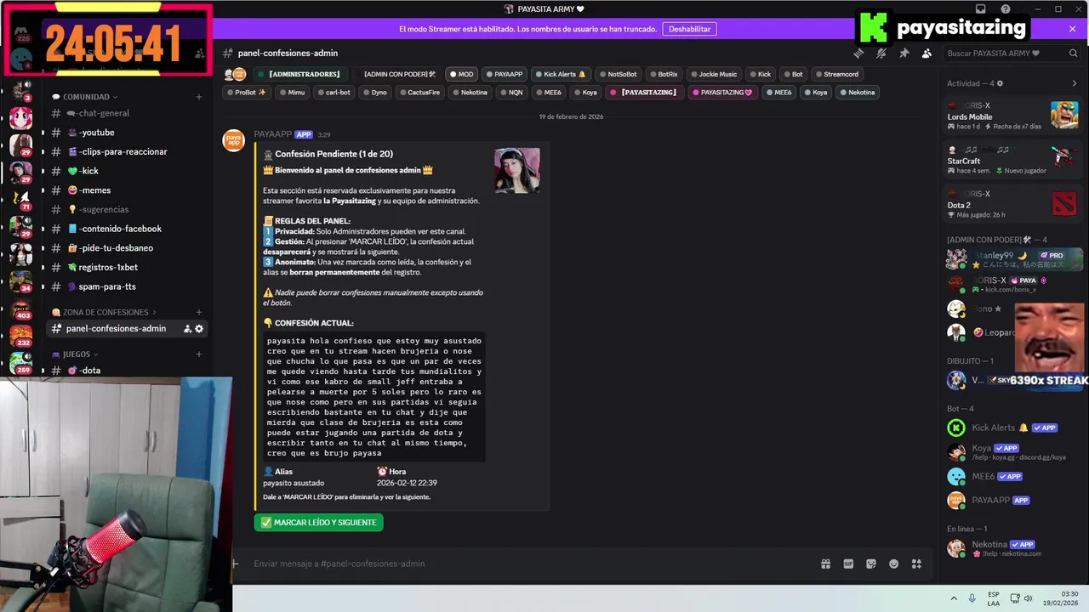Collapse the JUEGOS category
Screen dimensions: 1089x612
(76, 354)
